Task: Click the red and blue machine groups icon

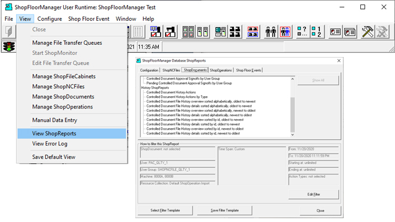Action: [x=253, y=32]
